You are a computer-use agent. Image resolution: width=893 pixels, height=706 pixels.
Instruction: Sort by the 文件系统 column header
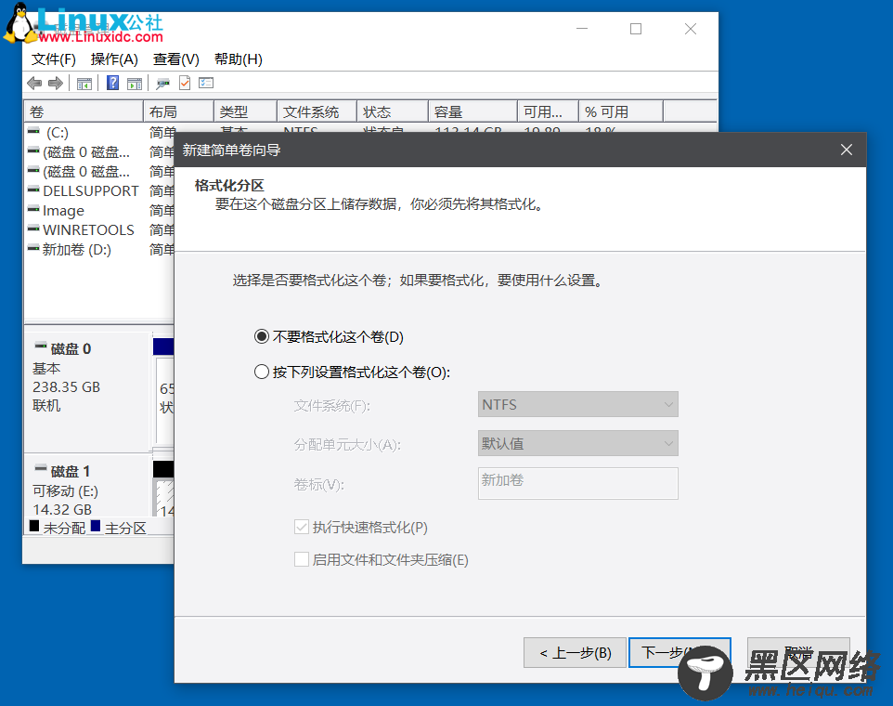point(317,111)
